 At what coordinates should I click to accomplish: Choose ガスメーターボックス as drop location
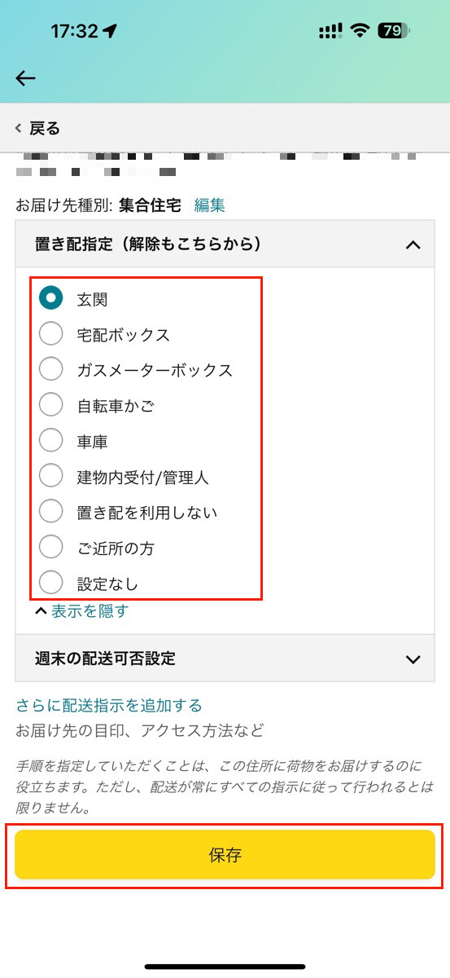pyautogui.click(x=50, y=369)
